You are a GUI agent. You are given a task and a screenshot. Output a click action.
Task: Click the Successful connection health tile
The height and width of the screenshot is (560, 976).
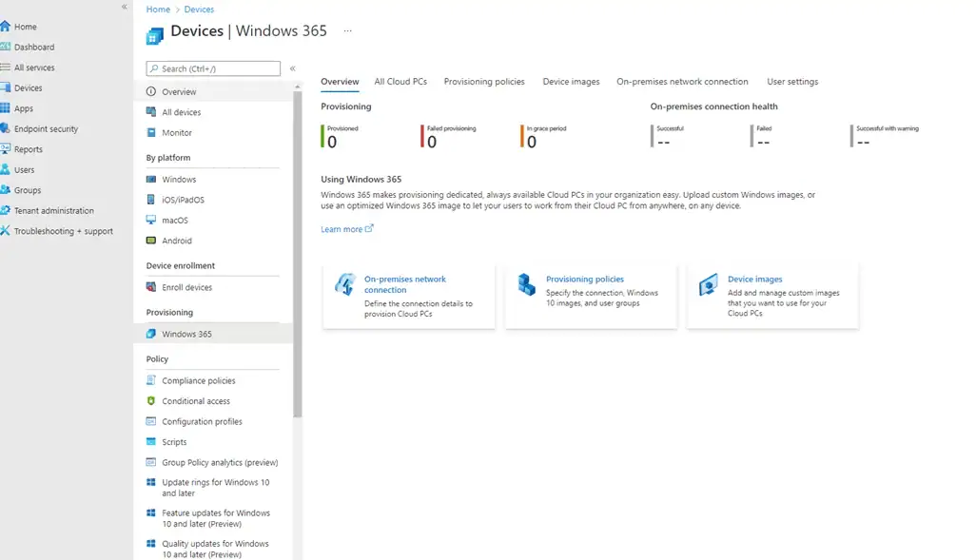coord(667,137)
